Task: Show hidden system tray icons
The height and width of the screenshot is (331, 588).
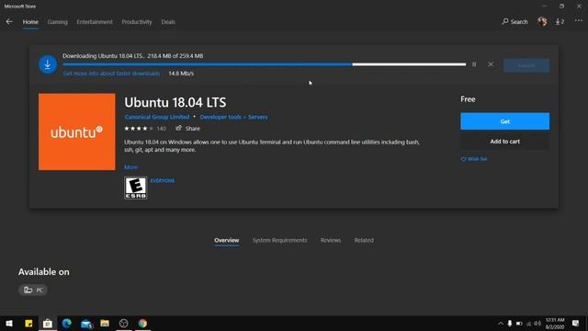Action: [500, 324]
